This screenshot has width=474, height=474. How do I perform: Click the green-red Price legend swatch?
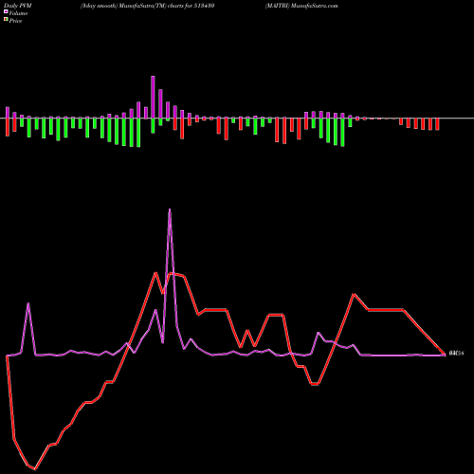coord(6,20)
